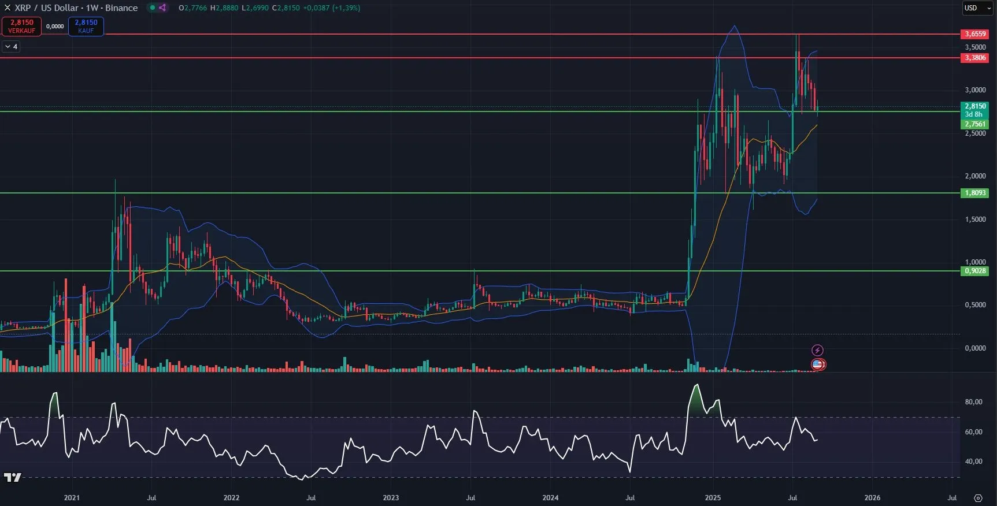The width and height of the screenshot is (997, 506).
Task: Click the green market status dot
Action: tap(153, 8)
